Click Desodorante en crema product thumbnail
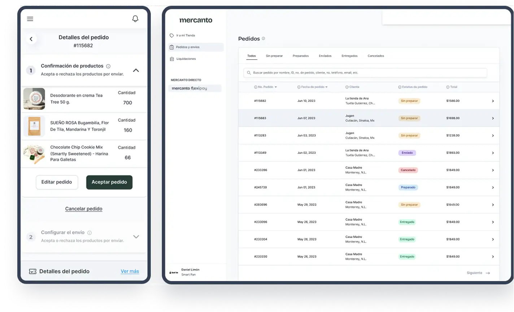Screen dimensions: 514x312 (x=34, y=99)
